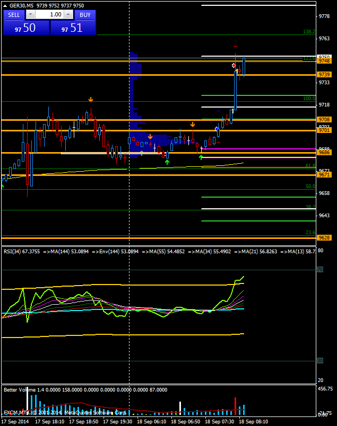This screenshot has width=337, height=426.
Task: Click the RSI level 70 label
Action: pyautogui.click(x=320, y=270)
